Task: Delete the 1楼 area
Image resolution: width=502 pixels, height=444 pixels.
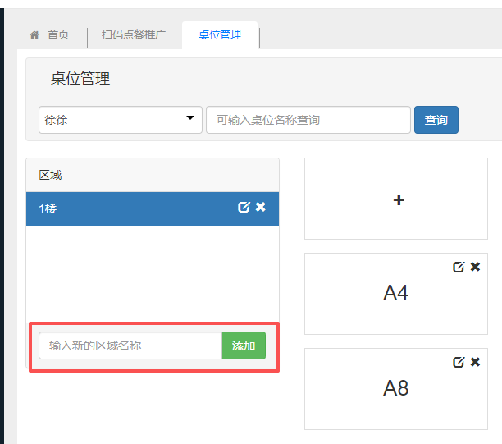Action: point(261,208)
